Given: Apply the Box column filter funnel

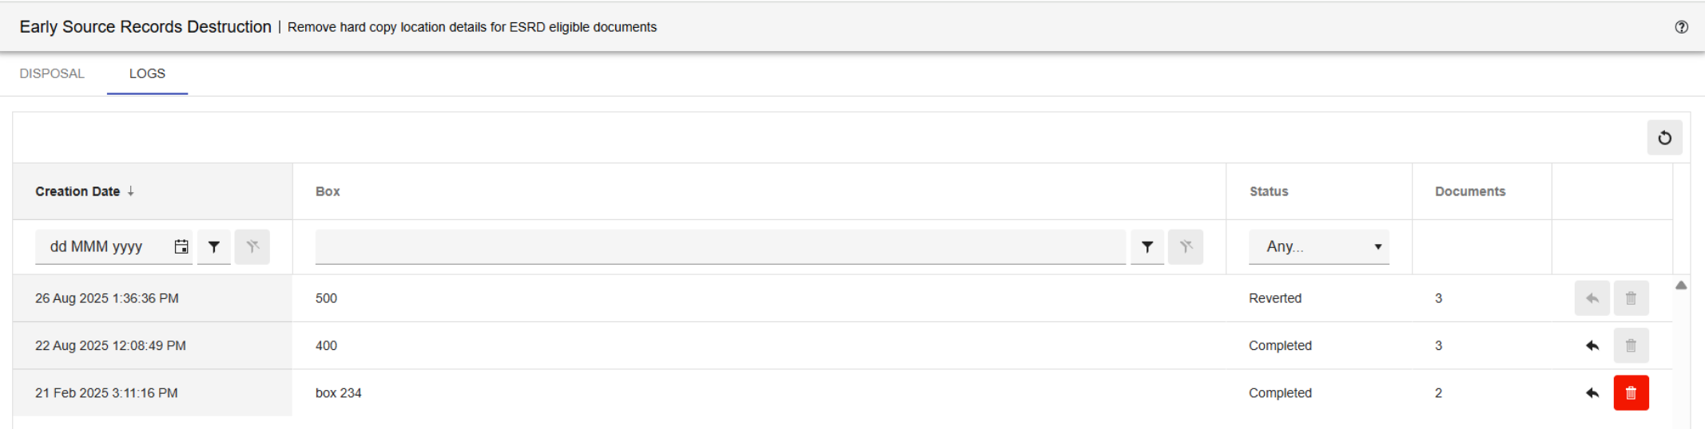Looking at the screenshot, I should pos(1147,247).
